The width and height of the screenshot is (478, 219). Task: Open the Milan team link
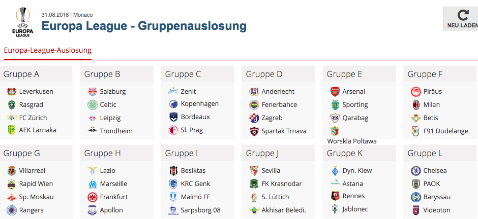[x=431, y=105]
